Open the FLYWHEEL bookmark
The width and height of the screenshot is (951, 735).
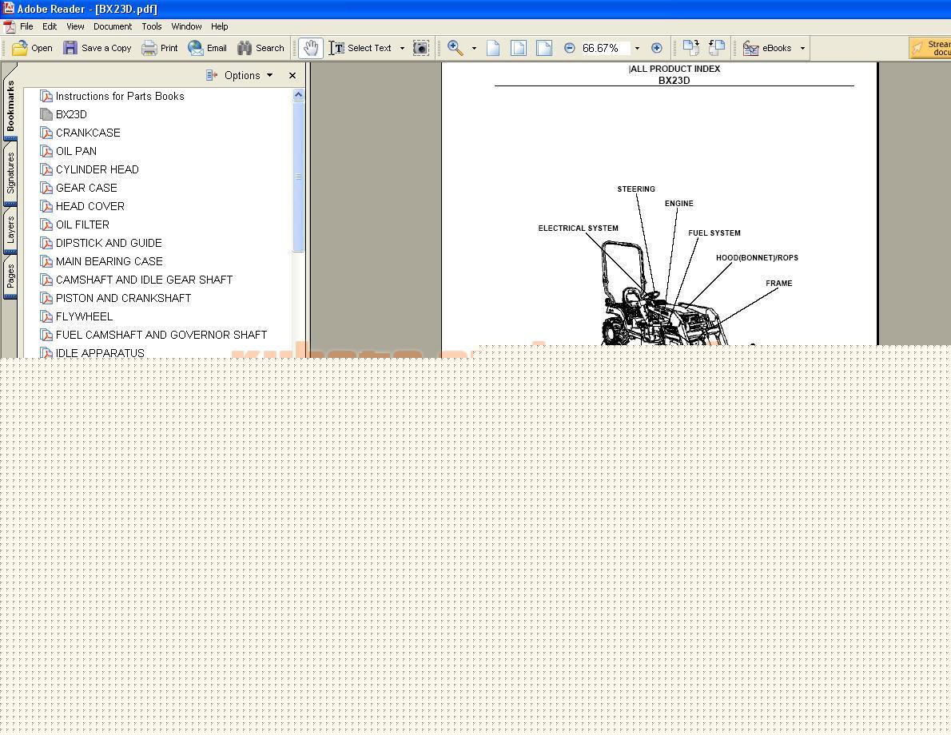(84, 316)
